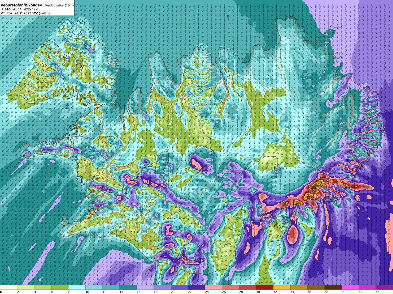Click the light pink 24–26 legend swatch
393x294 pixels.
(214, 288)
